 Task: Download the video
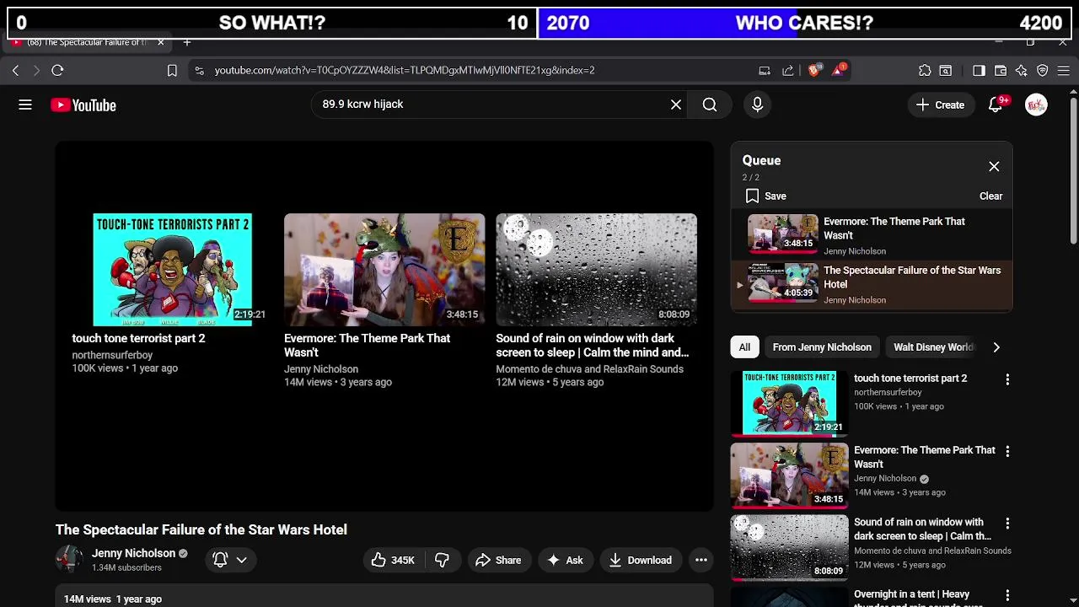click(x=640, y=561)
